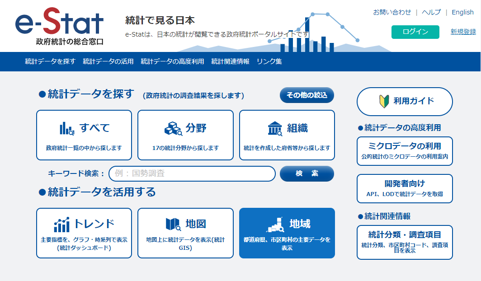Click the region icon beside 地域
The width and height of the screenshot is (481, 281).
click(275, 224)
